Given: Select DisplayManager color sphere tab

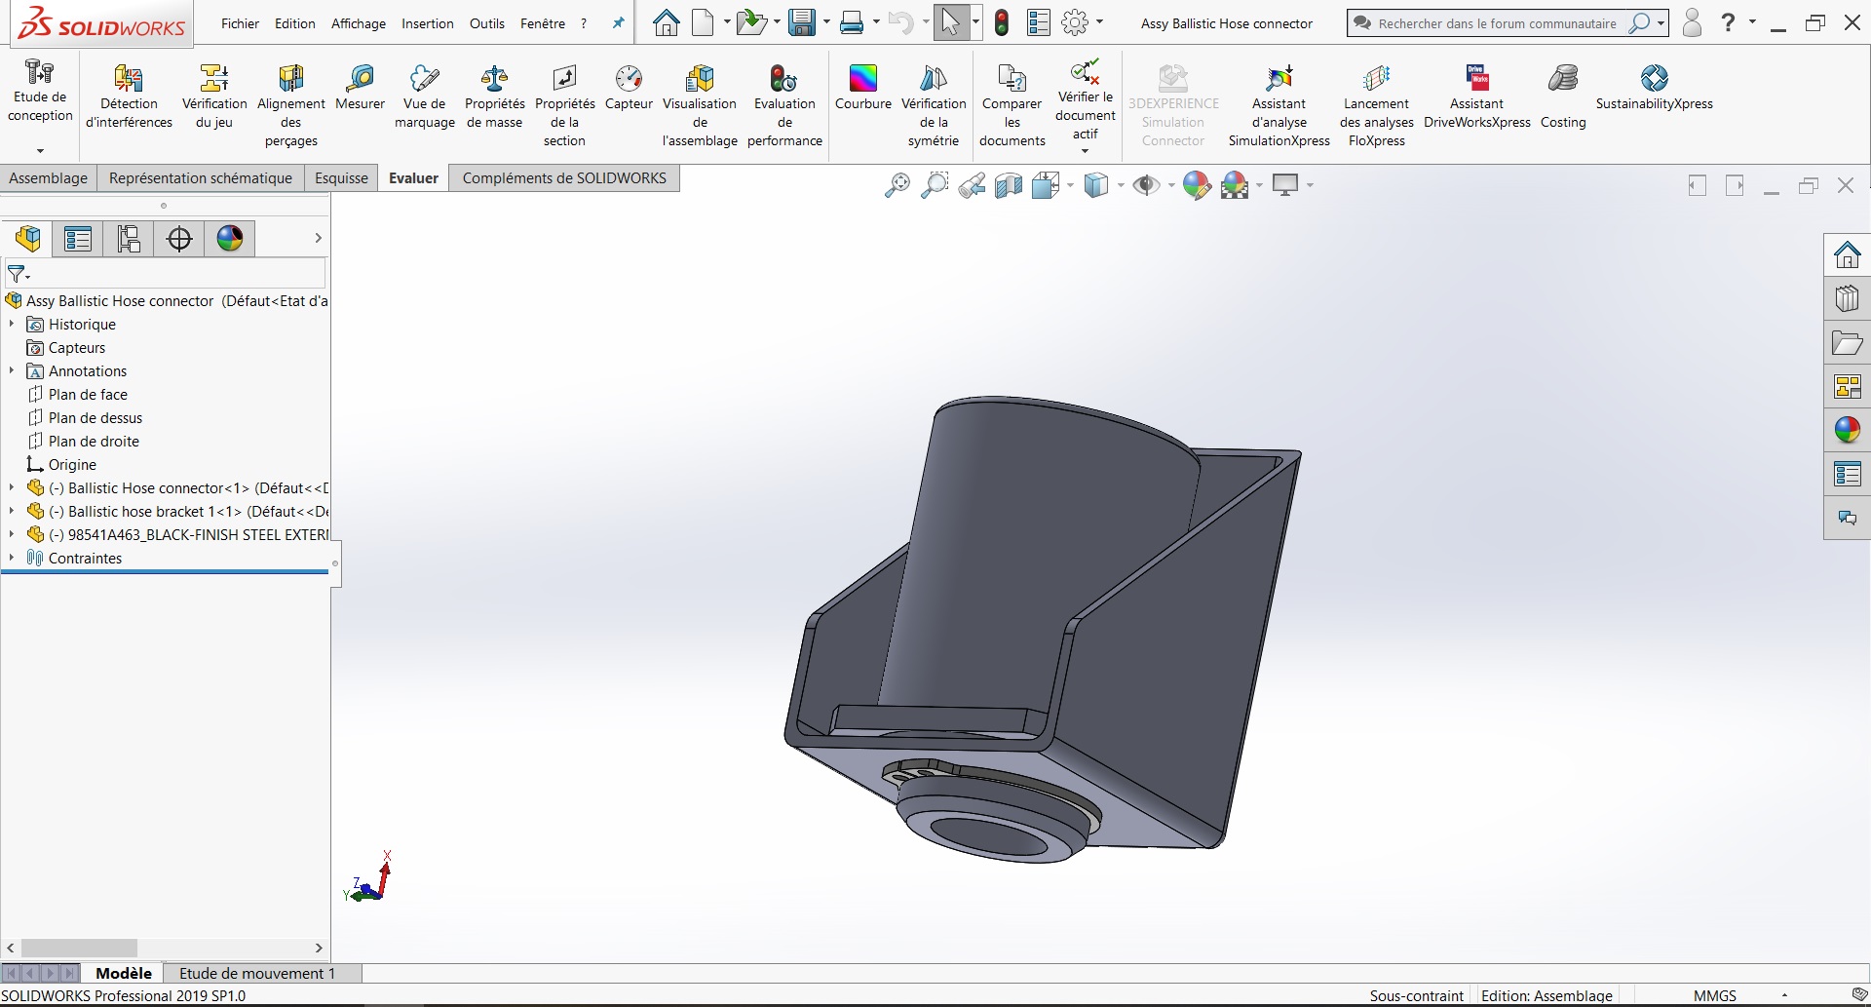Looking at the screenshot, I should pos(230,238).
